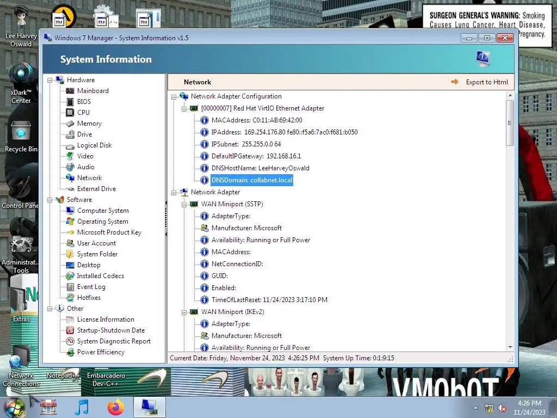Click the taskbar clock showing 4:26 PM
Viewport: 557px width, 418px height.
[x=529, y=408]
